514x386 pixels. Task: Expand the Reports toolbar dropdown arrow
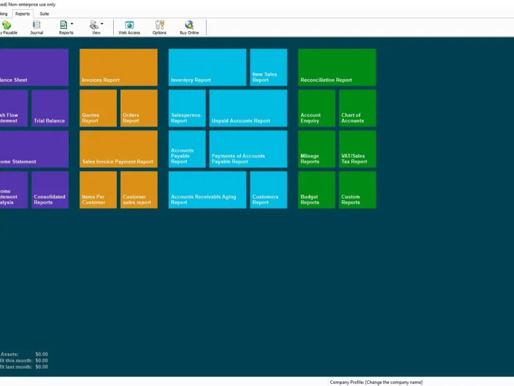pyautogui.click(x=72, y=24)
